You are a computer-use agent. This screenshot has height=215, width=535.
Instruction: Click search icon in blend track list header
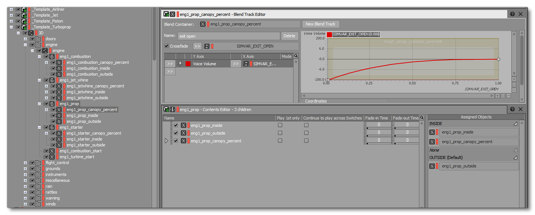point(296,56)
